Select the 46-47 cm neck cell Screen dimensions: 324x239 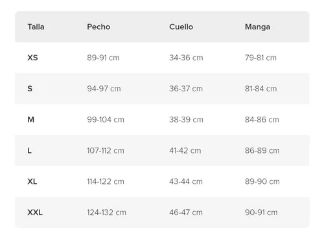(x=186, y=212)
